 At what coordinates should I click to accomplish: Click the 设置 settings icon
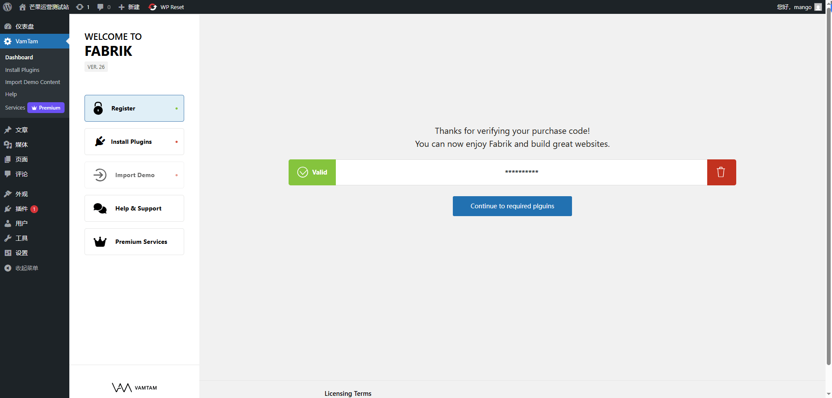click(8, 253)
